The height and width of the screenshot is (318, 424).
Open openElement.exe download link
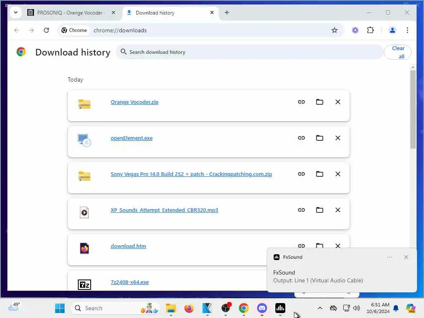(x=131, y=138)
